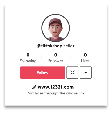Click the divider between Follower and Likes
Screen dimensions: 111x113
click(70, 57)
